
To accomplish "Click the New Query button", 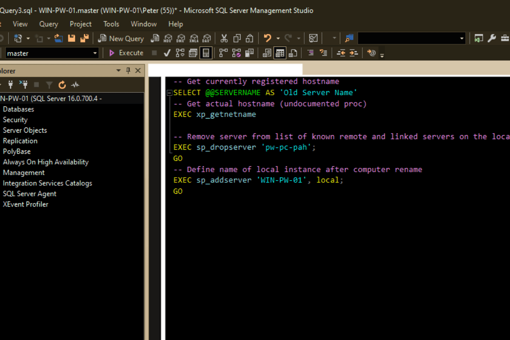I will point(121,38).
